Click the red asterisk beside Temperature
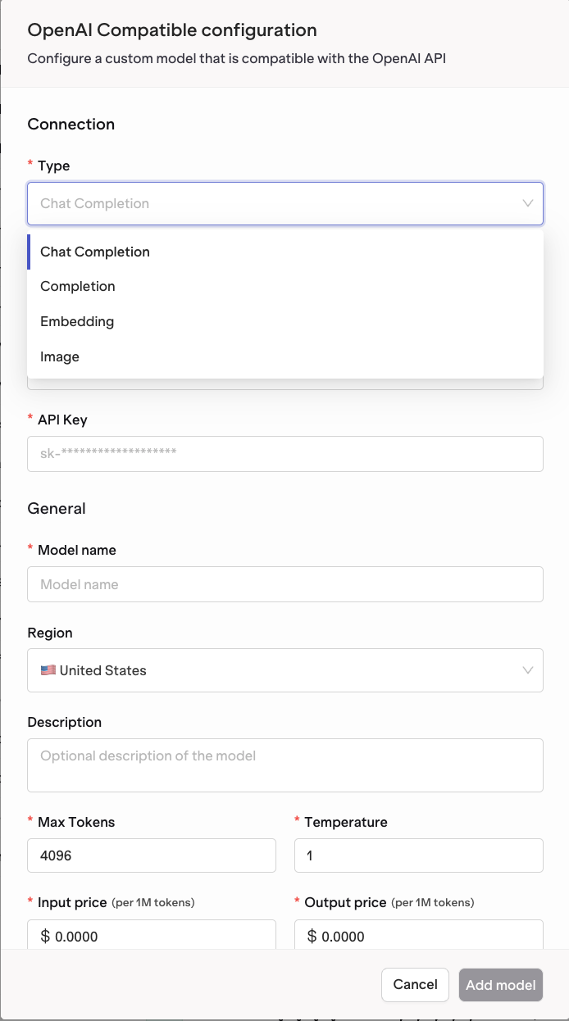This screenshot has height=1021, width=569. coord(297,822)
